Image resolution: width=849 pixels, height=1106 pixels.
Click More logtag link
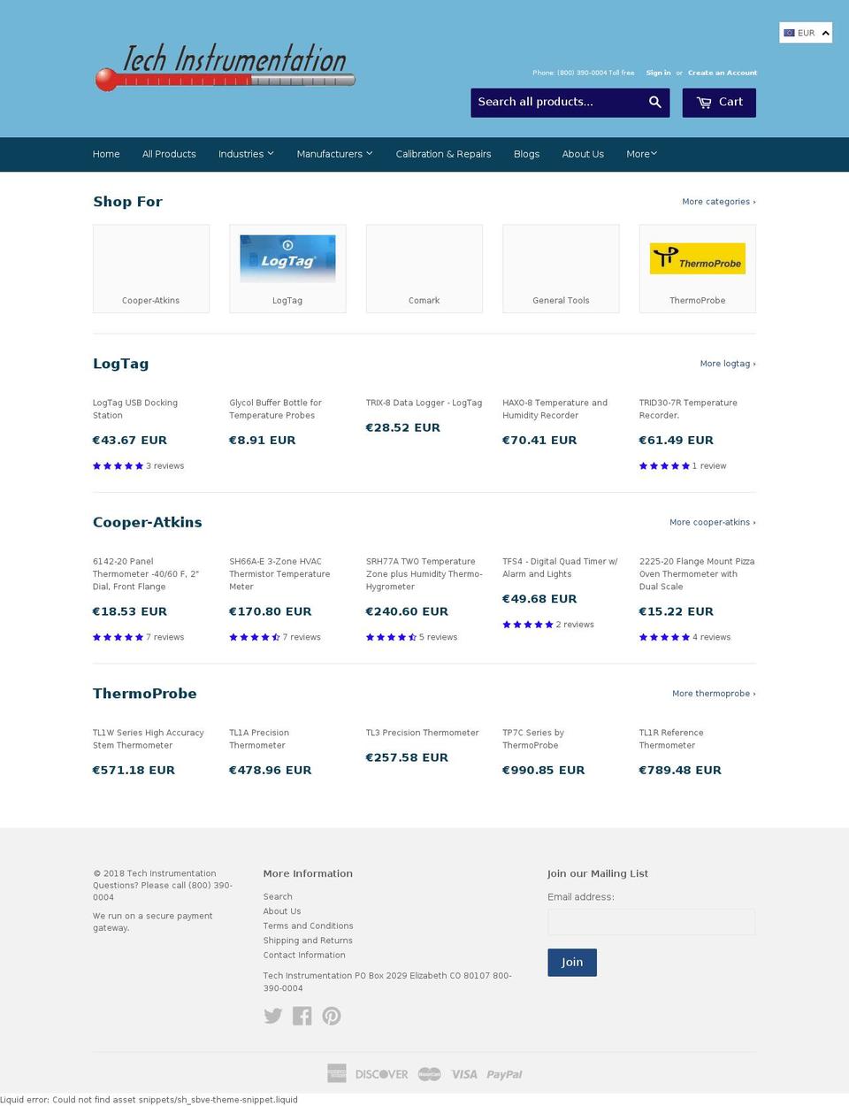728,364
